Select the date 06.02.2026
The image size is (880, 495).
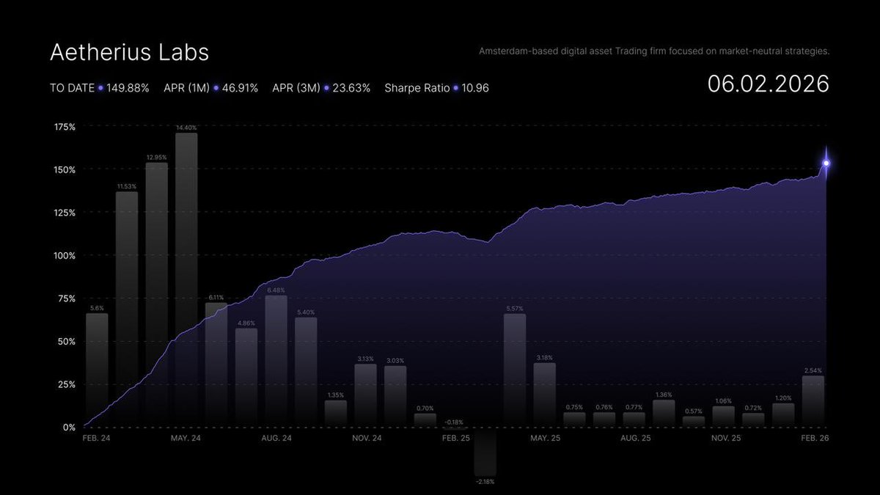[769, 83]
